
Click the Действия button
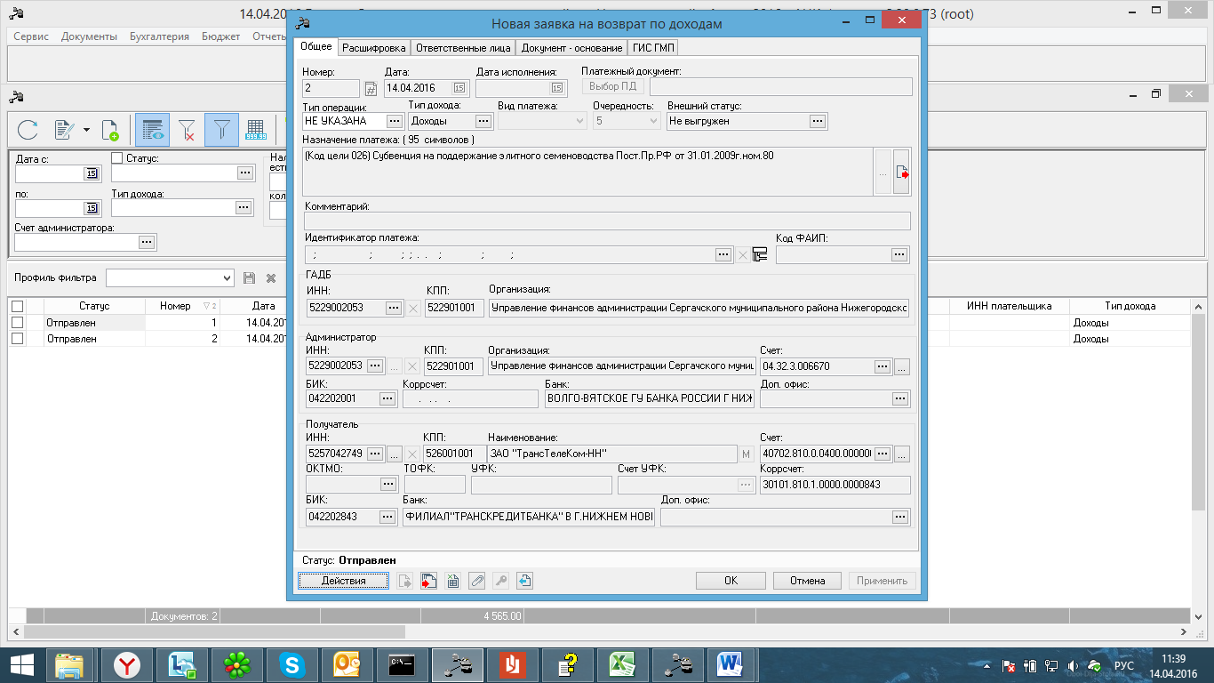343,581
